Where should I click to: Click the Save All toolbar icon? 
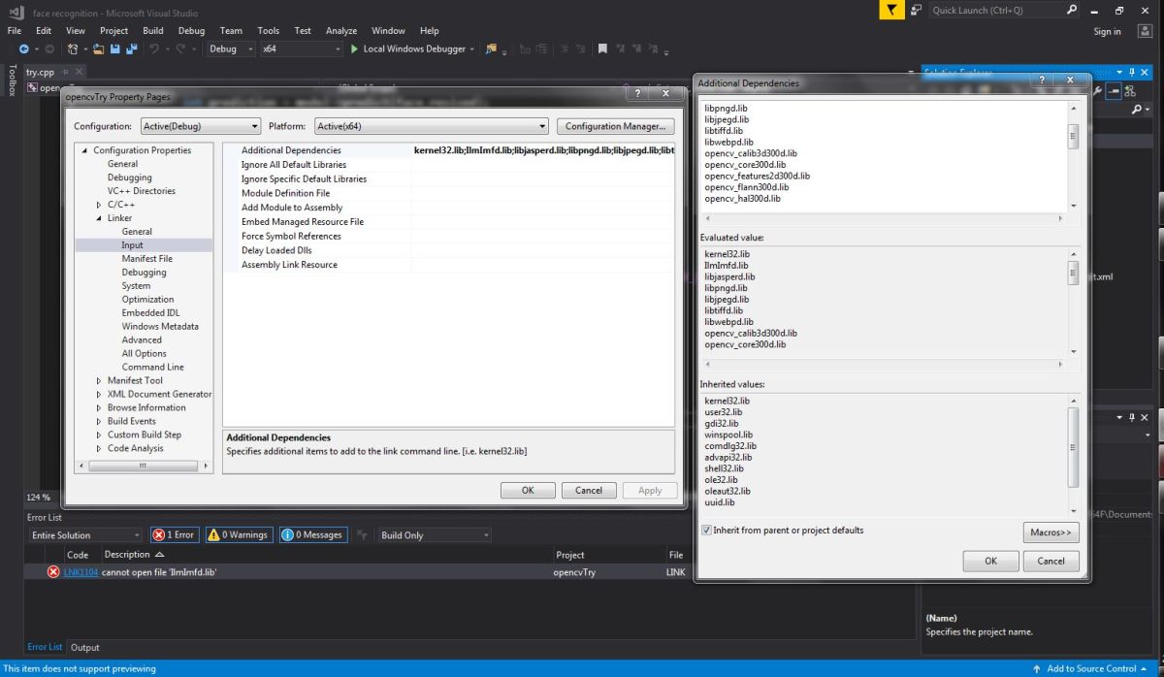pos(131,48)
